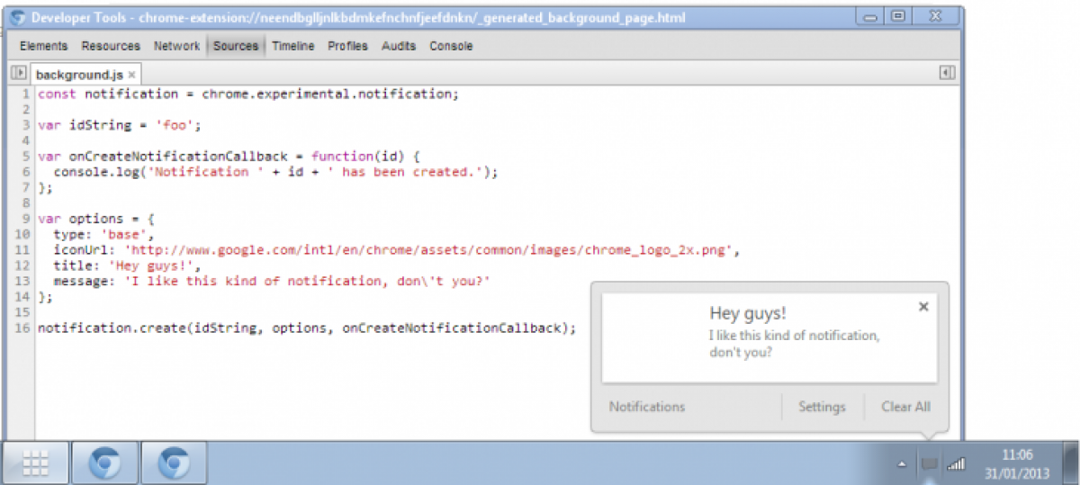The width and height of the screenshot is (1080, 485).
Task: Toggle the debugger sidebar icon at right
Action: pyautogui.click(x=946, y=74)
